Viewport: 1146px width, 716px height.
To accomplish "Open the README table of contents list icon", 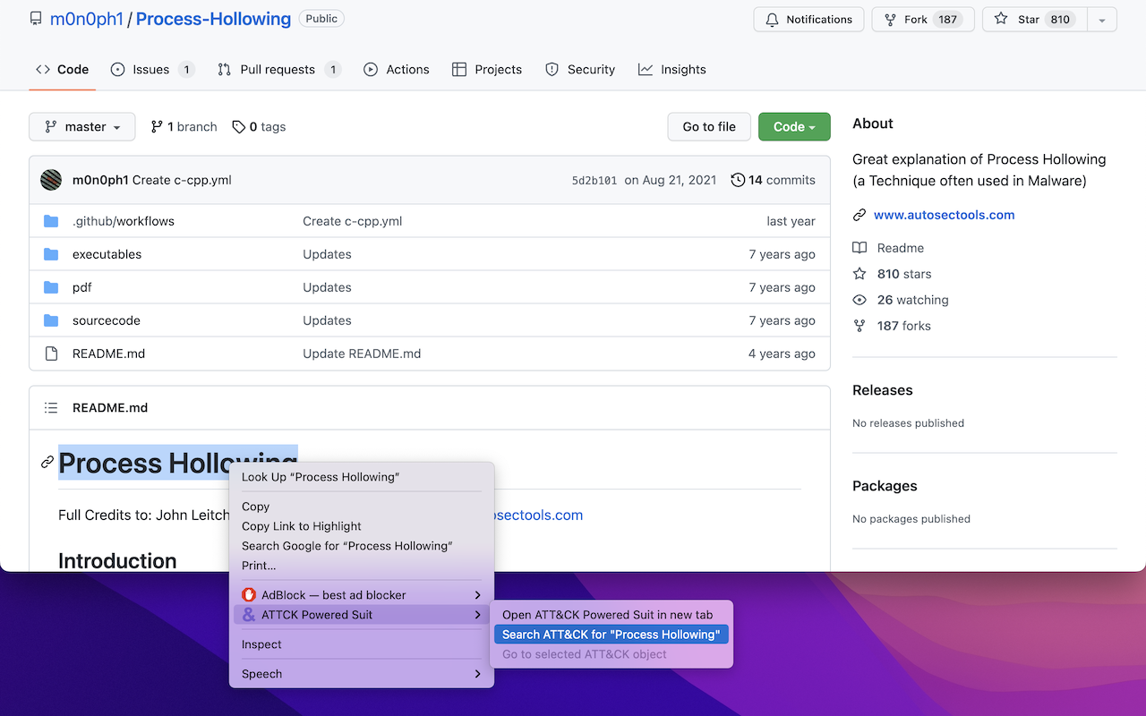I will (x=51, y=408).
